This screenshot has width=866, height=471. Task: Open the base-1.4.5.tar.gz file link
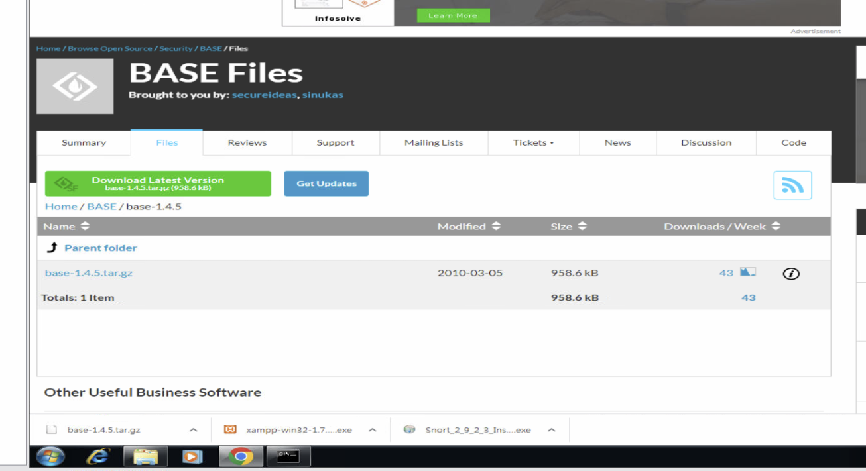89,272
